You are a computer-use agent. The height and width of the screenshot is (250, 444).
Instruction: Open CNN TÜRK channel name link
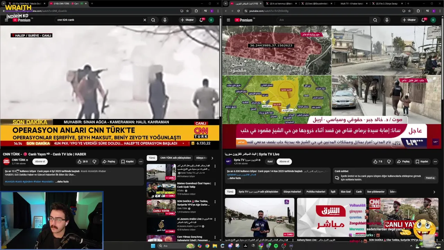point(19,160)
